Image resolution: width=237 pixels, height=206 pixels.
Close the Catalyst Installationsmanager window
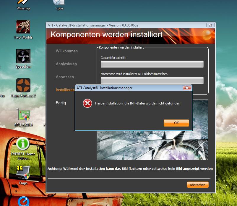pyautogui.click(x=210, y=25)
